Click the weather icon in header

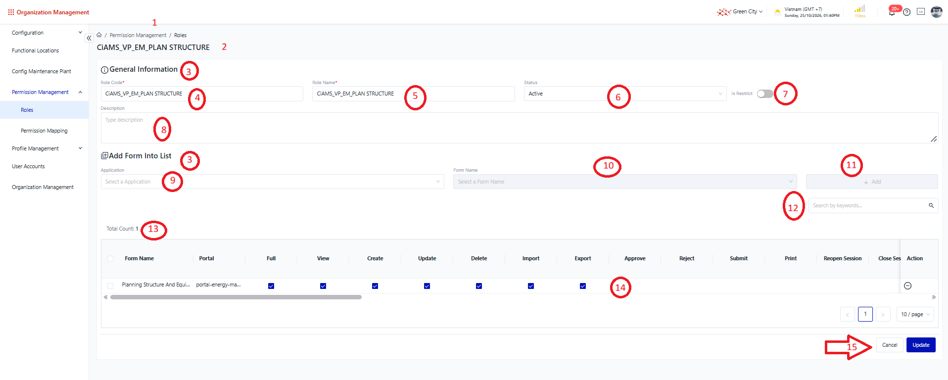click(x=777, y=11)
